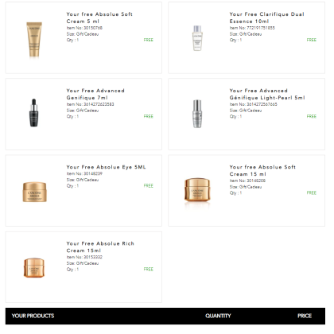Open Your Free Advanced Genifique 7ml title

[x=95, y=94]
